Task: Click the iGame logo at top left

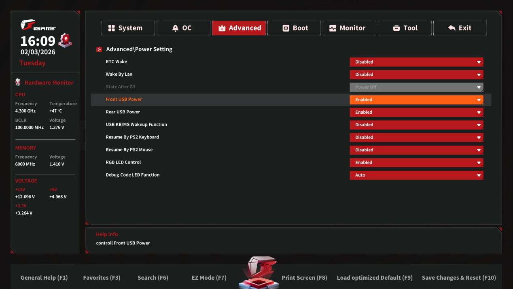Action: point(38,26)
